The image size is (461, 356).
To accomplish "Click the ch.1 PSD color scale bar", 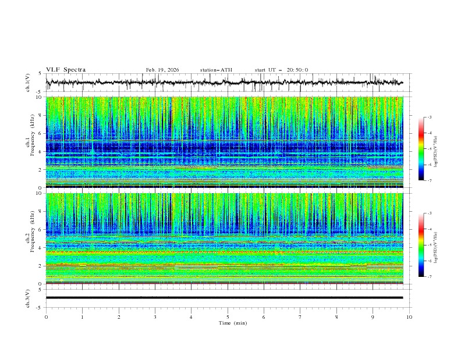I will coord(421,149).
